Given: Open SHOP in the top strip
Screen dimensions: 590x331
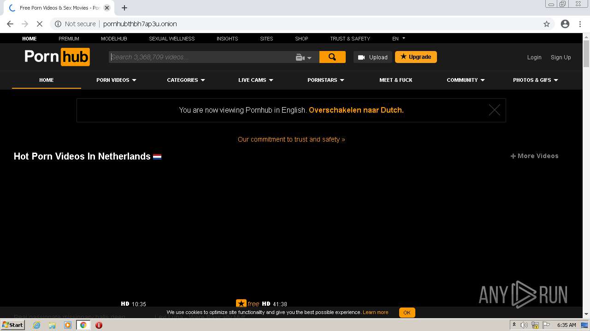Looking at the screenshot, I should (301, 39).
